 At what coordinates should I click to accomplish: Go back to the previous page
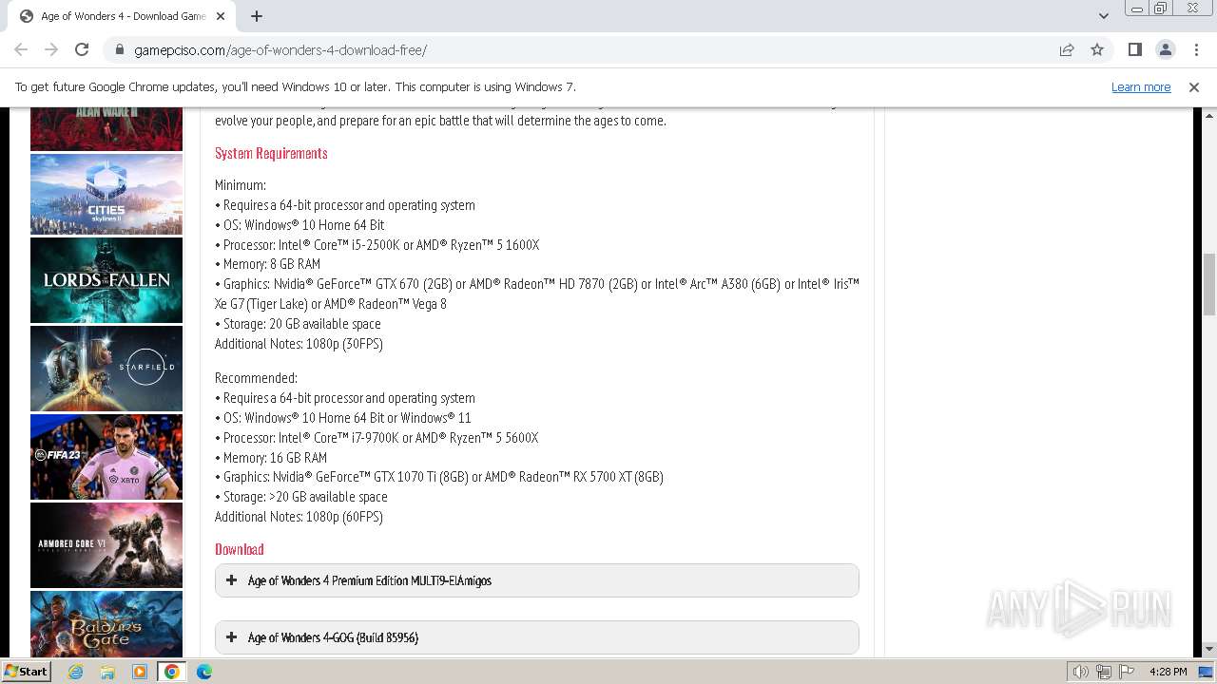tap(21, 49)
